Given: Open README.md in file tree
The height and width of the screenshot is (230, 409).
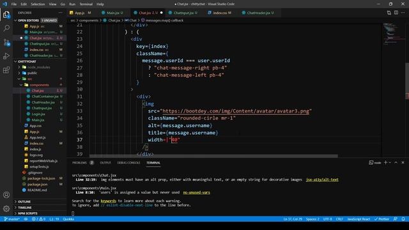Looking at the screenshot, I should pyautogui.click(x=37, y=190).
